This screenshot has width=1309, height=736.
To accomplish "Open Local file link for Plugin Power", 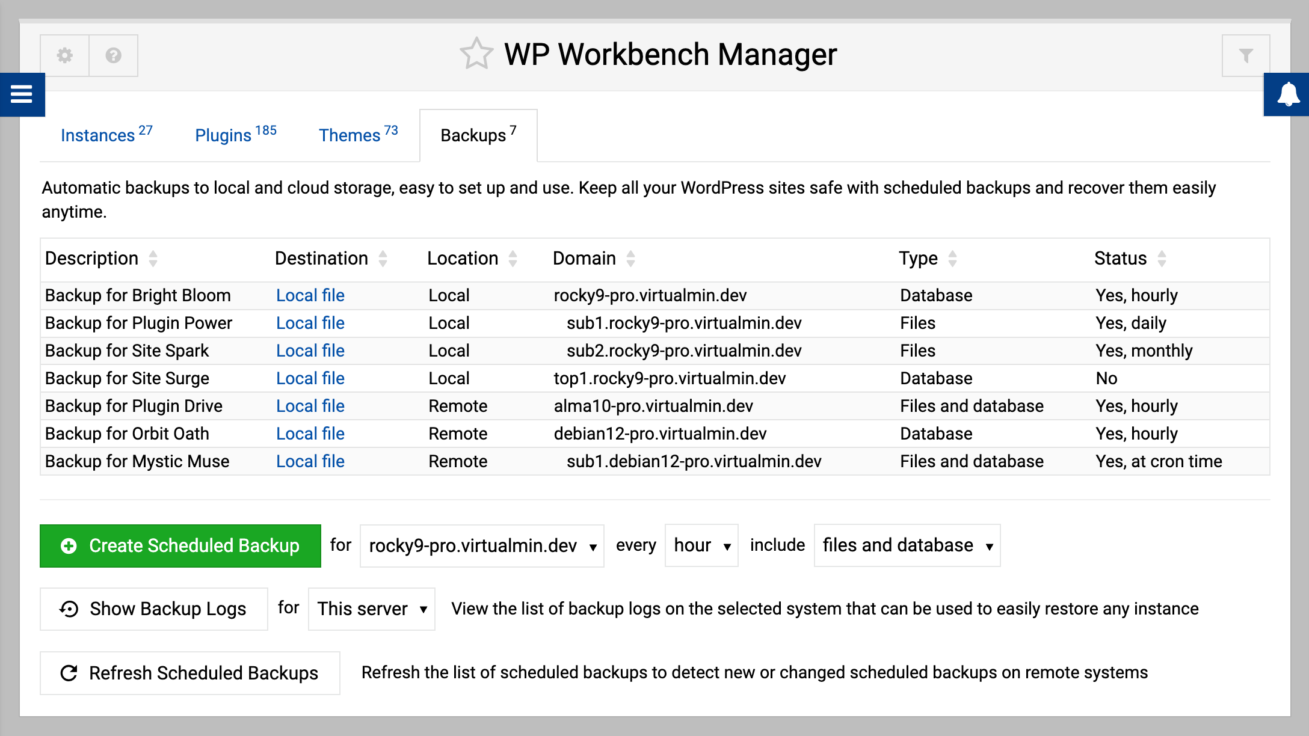I will pyautogui.click(x=310, y=323).
